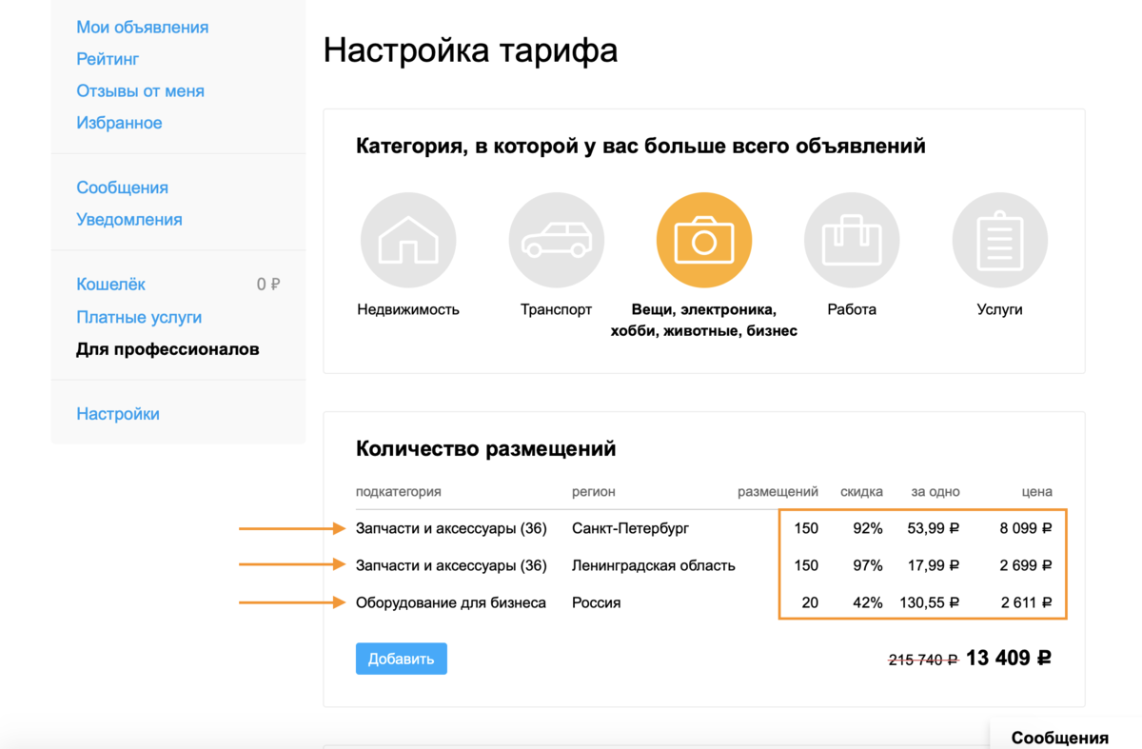Open Сообщения in the sidebar
The height and width of the screenshot is (749, 1142).
[123, 187]
